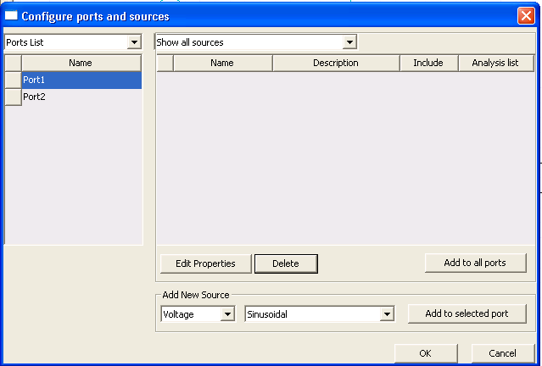Click the Description column header

(x=335, y=63)
